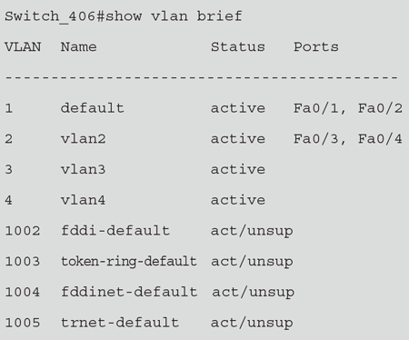Click the vlan2 name entry
Screen dimensions: 409x340
pos(83,139)
